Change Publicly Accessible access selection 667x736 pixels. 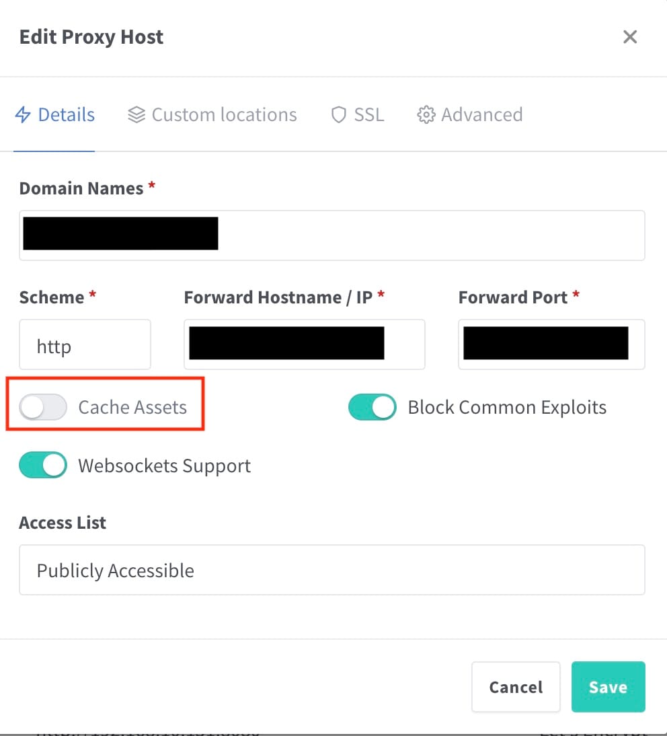pyautogui.click(x=332, y=570)
